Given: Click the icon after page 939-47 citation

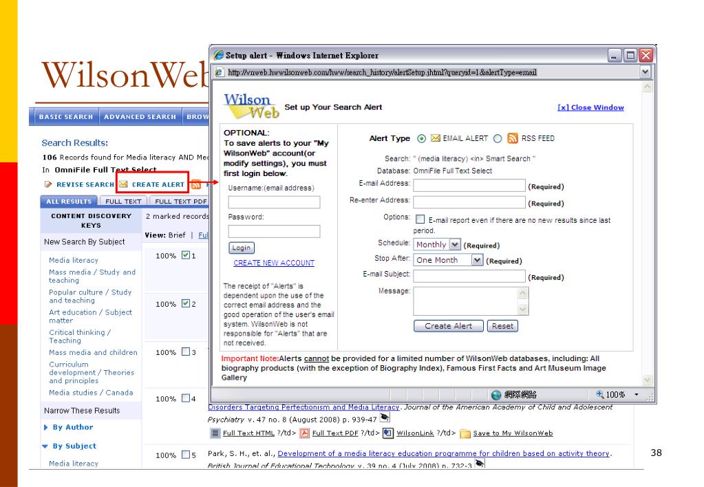Looking at the screenshot, I should click(385, 418).
